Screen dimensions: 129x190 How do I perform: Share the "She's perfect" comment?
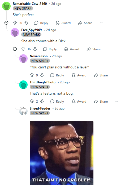(x=85, y=23)
